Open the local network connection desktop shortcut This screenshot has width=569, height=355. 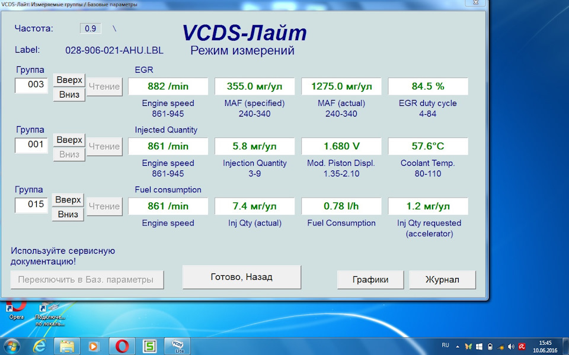(x=50, y=314)
